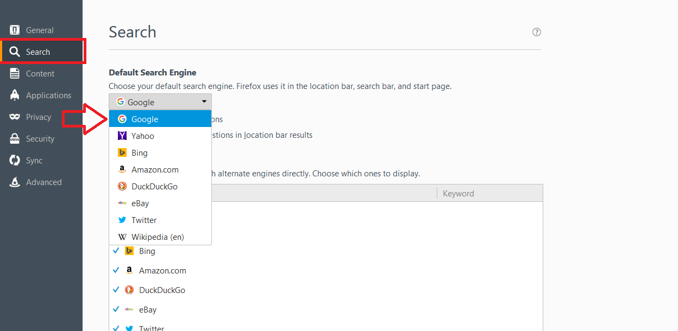Choose Yahoo from the dropdown list

143,136
